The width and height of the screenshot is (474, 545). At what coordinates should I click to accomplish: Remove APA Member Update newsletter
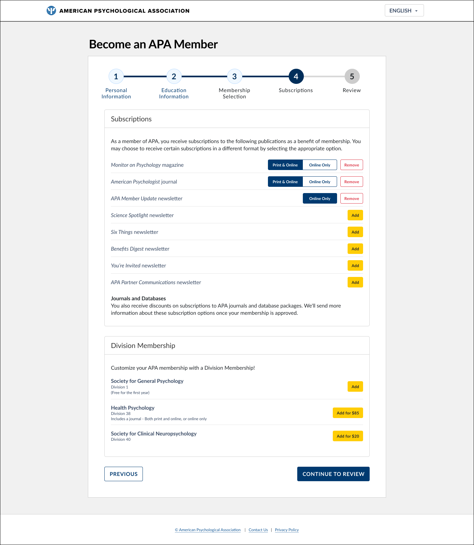coord(352,199)
